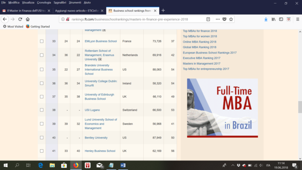
Task: Open Task View on the taskbar
Action: pyautogui.click(x=28, y=165)
